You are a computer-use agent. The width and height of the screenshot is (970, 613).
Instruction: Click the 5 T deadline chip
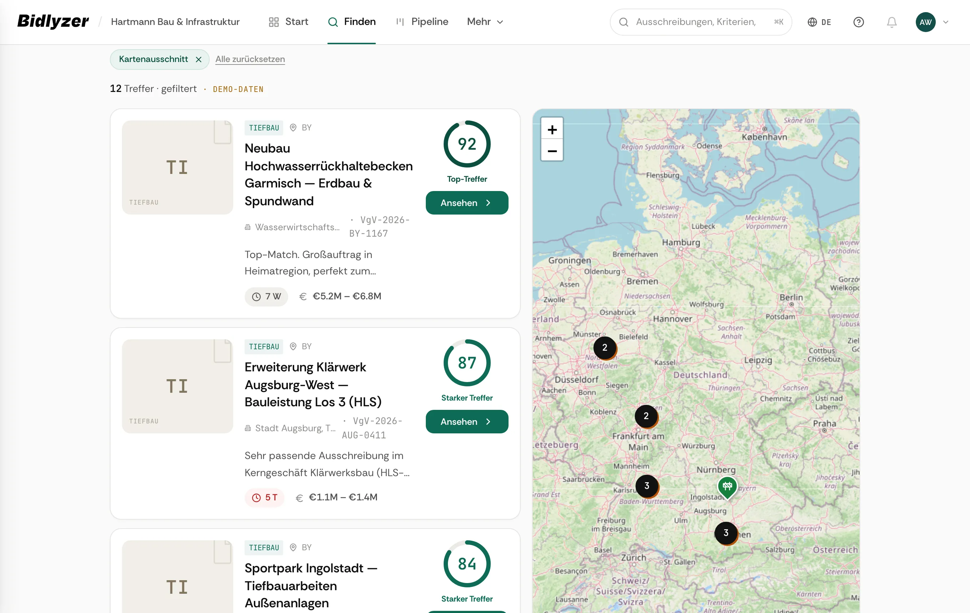tap(264, 497)
